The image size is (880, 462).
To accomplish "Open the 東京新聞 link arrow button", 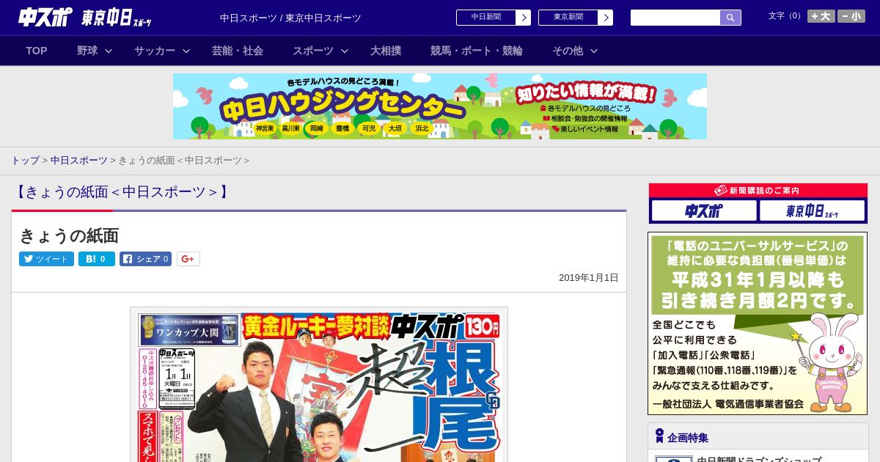I will pyautogui.click(x=605, y=18).
